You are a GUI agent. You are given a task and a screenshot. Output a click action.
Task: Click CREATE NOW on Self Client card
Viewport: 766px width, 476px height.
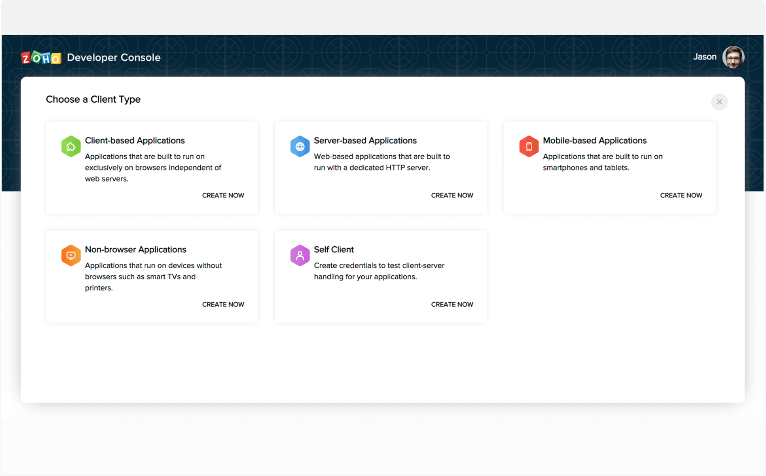[x=452, y=304]
